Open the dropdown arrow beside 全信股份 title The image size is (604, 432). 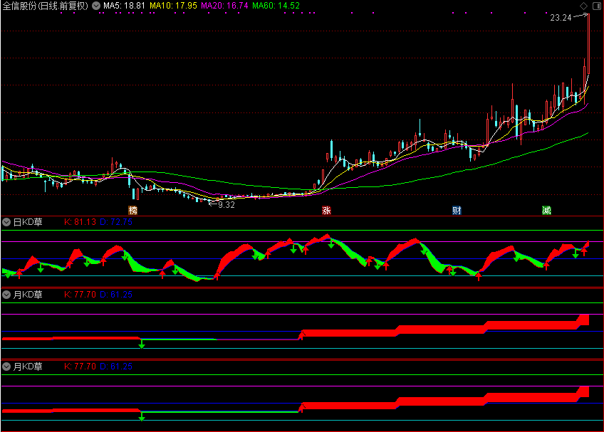coord(96,6)
